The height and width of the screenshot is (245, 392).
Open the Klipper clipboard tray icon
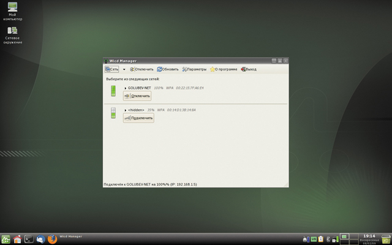[x=321, y=239]
